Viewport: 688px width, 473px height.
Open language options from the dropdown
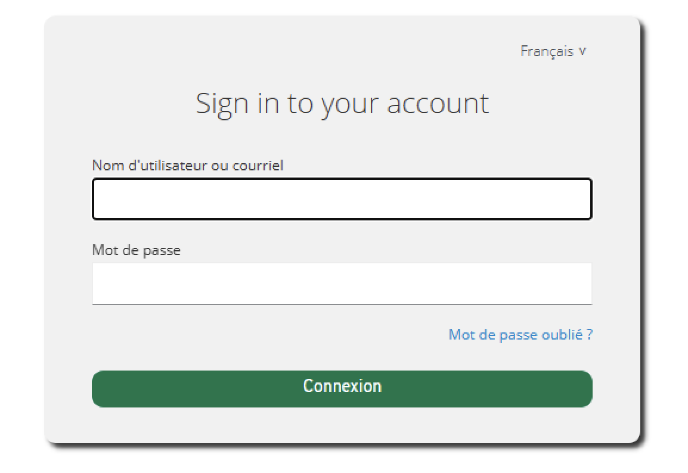pos(554,51)
